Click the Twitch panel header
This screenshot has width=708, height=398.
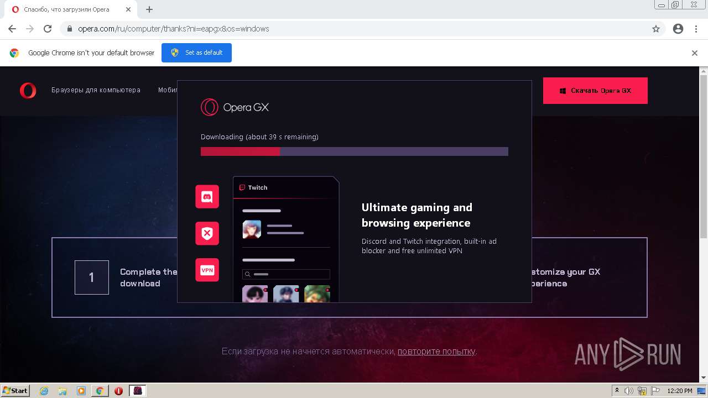point(285,187)
